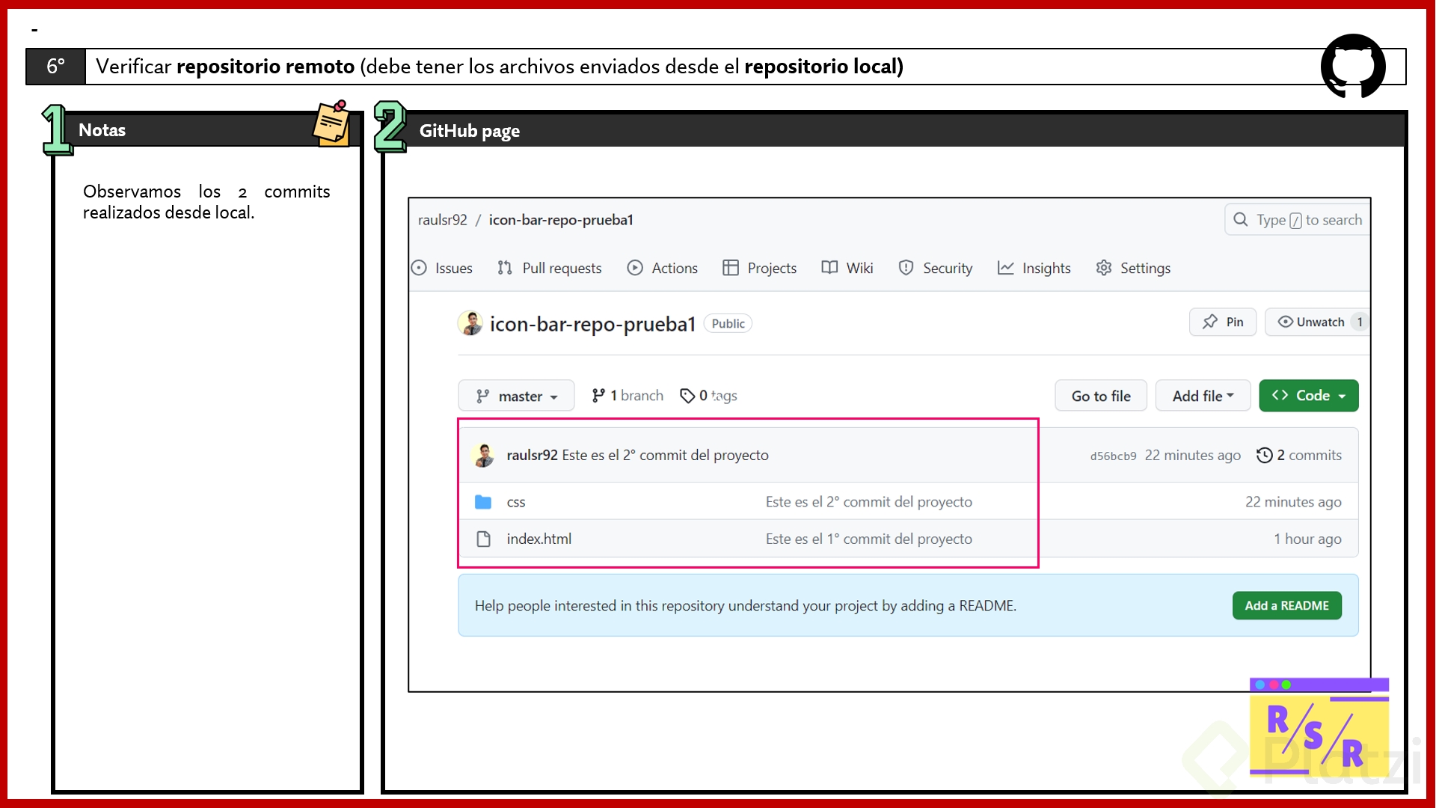Click the sticky note icon in Notas

(x=331, y=123)
